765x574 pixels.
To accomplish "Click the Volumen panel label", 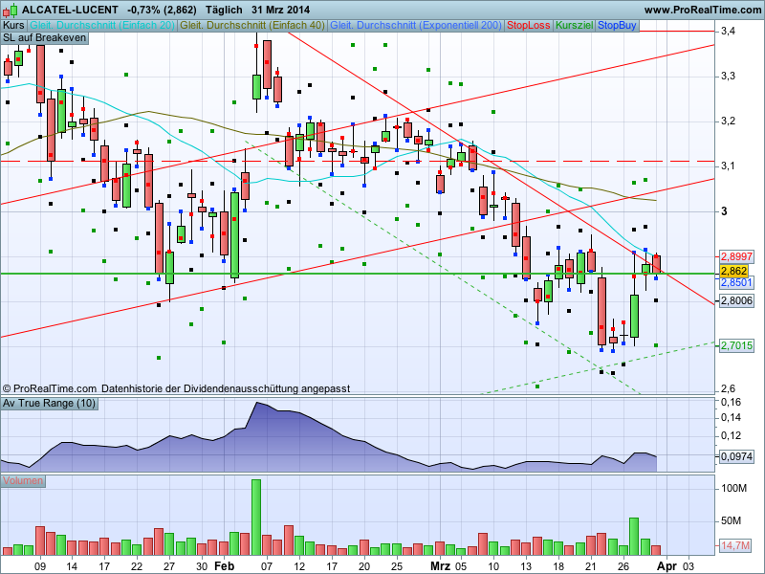I will 23,481.
